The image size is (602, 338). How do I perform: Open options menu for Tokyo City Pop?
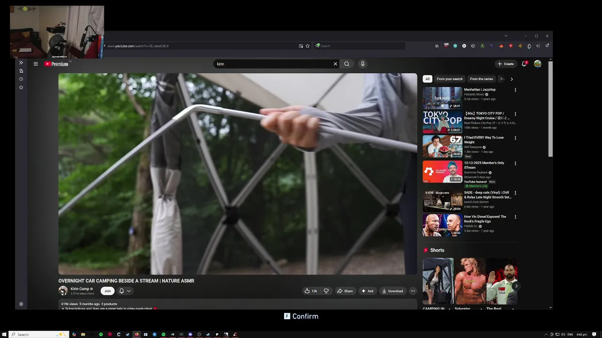[x=515, y=114]
